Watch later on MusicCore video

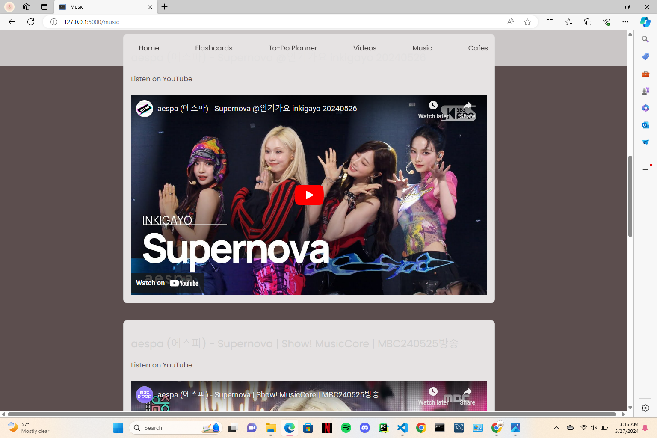click(433, 396)
